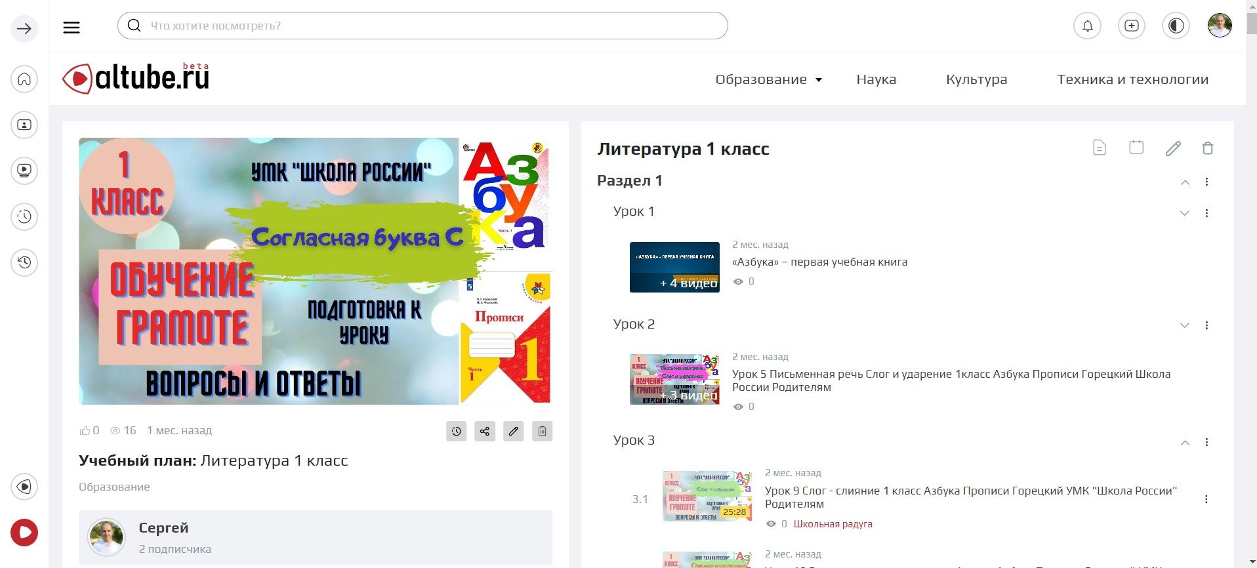Open Урок 3 three-dot options

(1206, 442)
